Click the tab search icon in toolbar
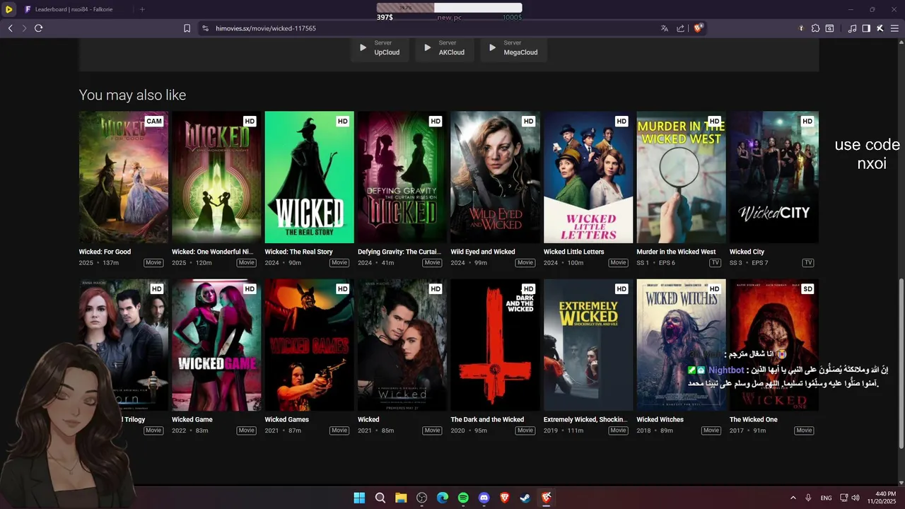905x509 pixels. coord(830,28)
